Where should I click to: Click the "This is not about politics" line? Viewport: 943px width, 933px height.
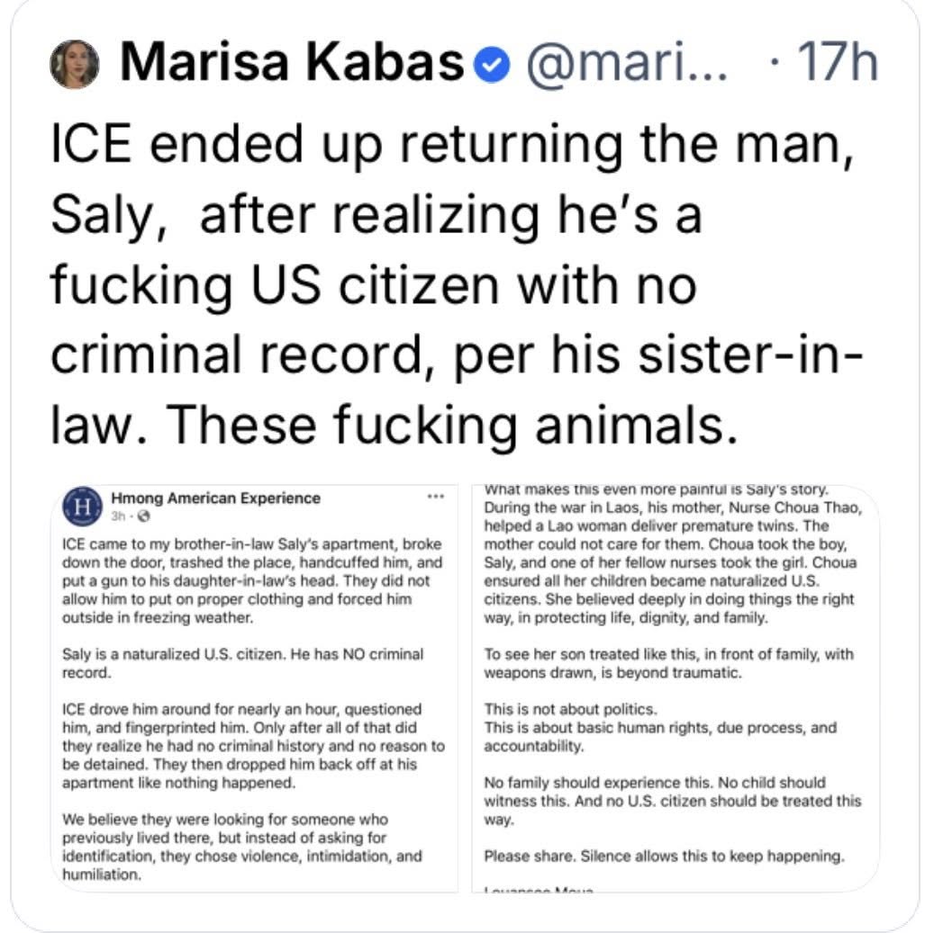pos(571,709)
